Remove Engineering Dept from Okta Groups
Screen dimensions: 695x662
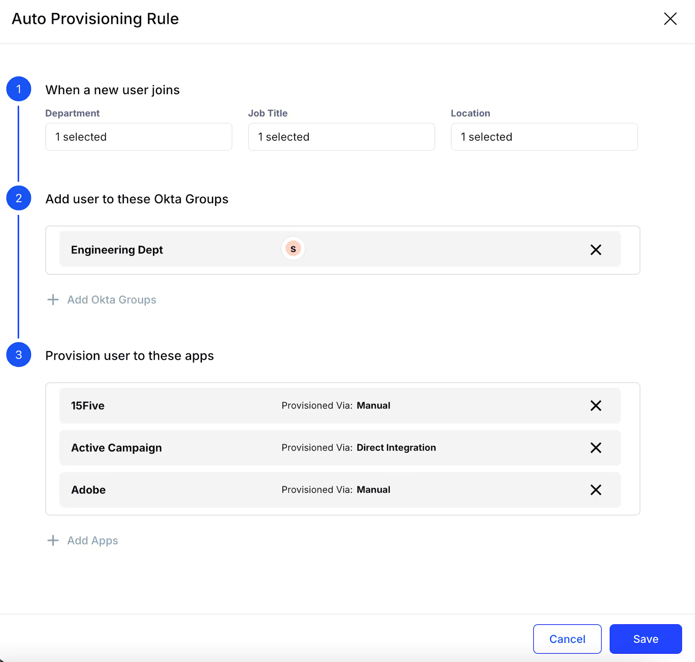point(596,250)
